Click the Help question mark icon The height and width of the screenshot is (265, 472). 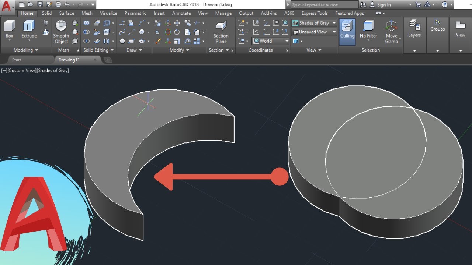tap(444, 5)
